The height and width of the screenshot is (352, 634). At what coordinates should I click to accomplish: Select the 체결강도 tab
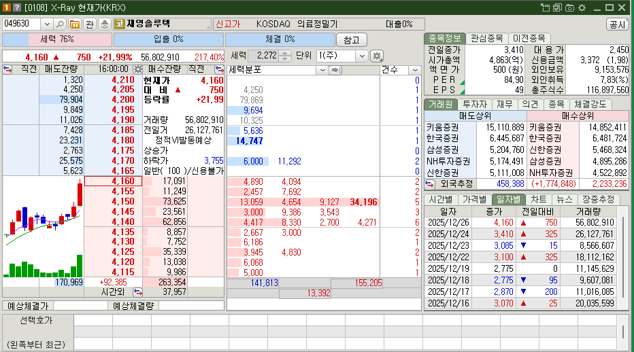pyautogui.click(x=590, y=104)
